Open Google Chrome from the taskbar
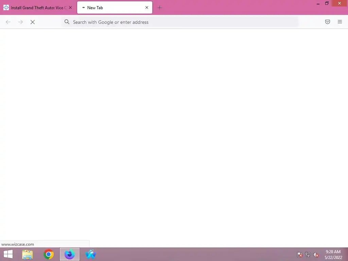The image size is (348, 261). point(49,254)
